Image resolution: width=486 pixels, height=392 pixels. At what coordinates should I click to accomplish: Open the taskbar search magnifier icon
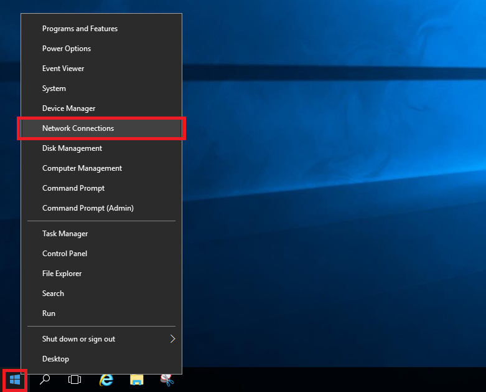[x=45, y=380]
